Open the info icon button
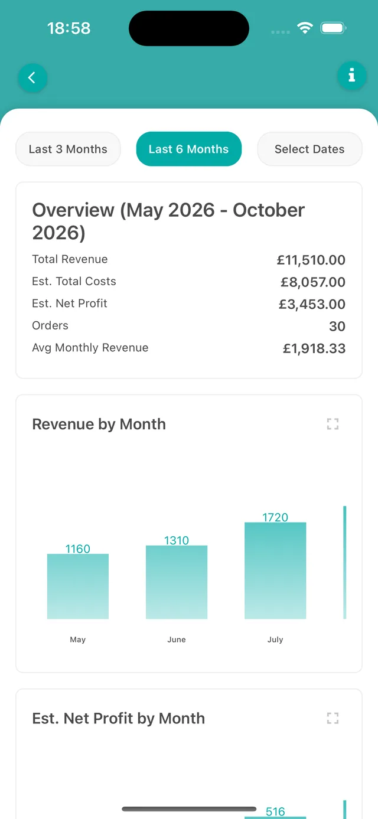 click(x=351, y=75)
